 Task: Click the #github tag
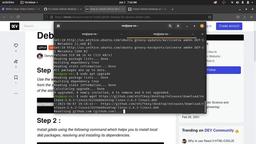point(42,48)
